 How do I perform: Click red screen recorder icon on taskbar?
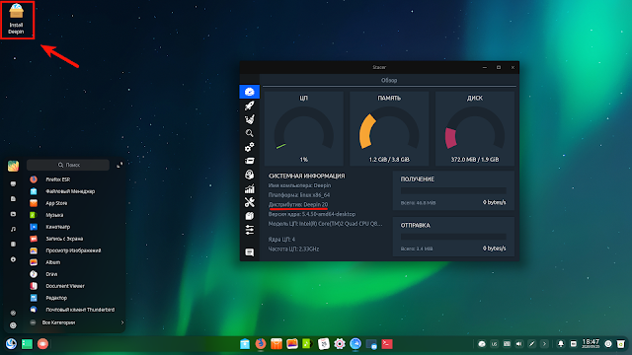[42, 344]
